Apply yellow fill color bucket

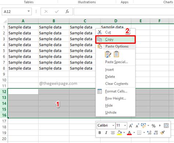[120, 133]
